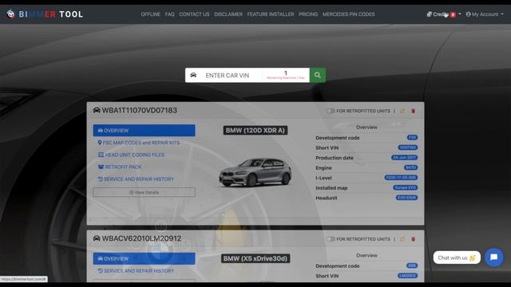Screen dimensions: 511x287
Task: Open SERVICE AND REPAIR HISTORY for 120D
Action: pyautogui.click(x=136, y=179)
